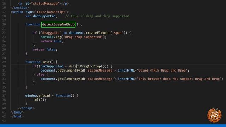Click the closing </body> tag
The image size is (226, 127).
coord(17,112)
